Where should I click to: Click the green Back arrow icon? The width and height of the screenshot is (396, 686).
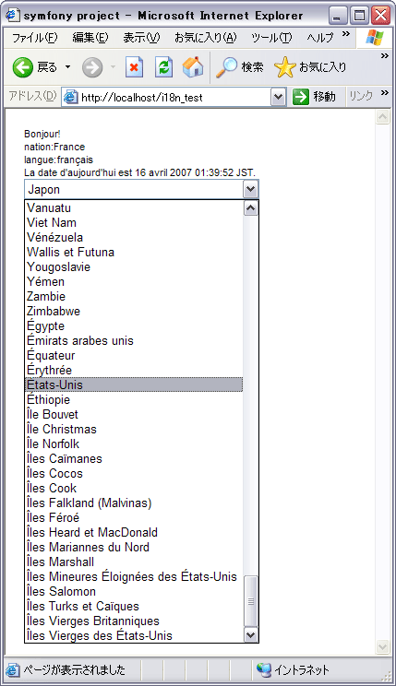[x=22, y=67]
